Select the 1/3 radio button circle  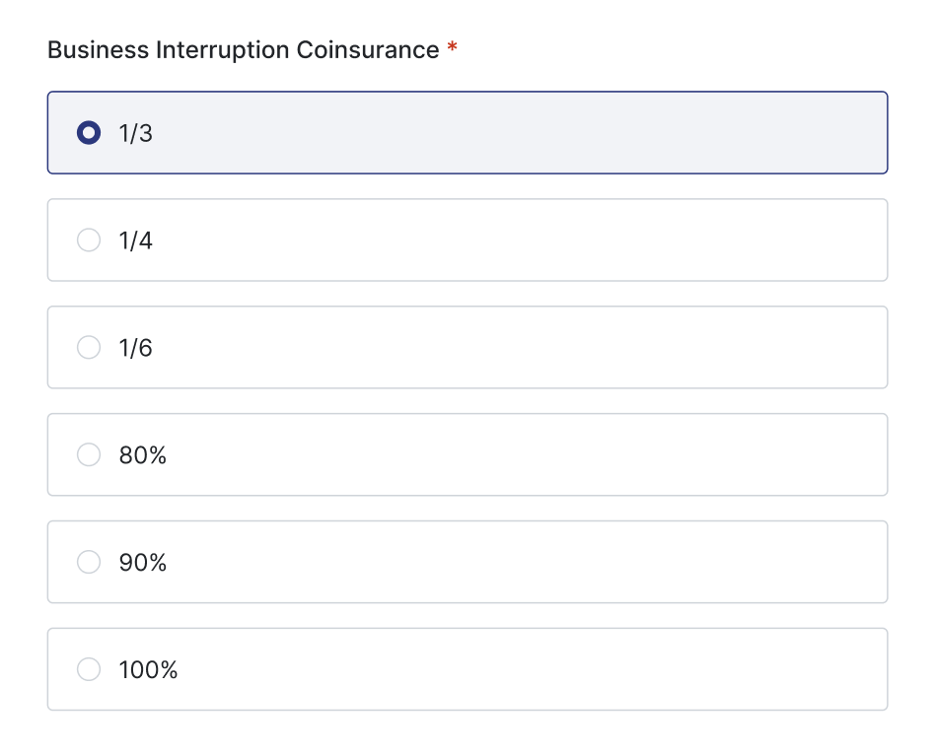click(89, 133)
